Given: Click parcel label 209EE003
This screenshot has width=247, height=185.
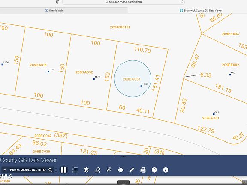Looking at the screenshot, I should [230, 34].
